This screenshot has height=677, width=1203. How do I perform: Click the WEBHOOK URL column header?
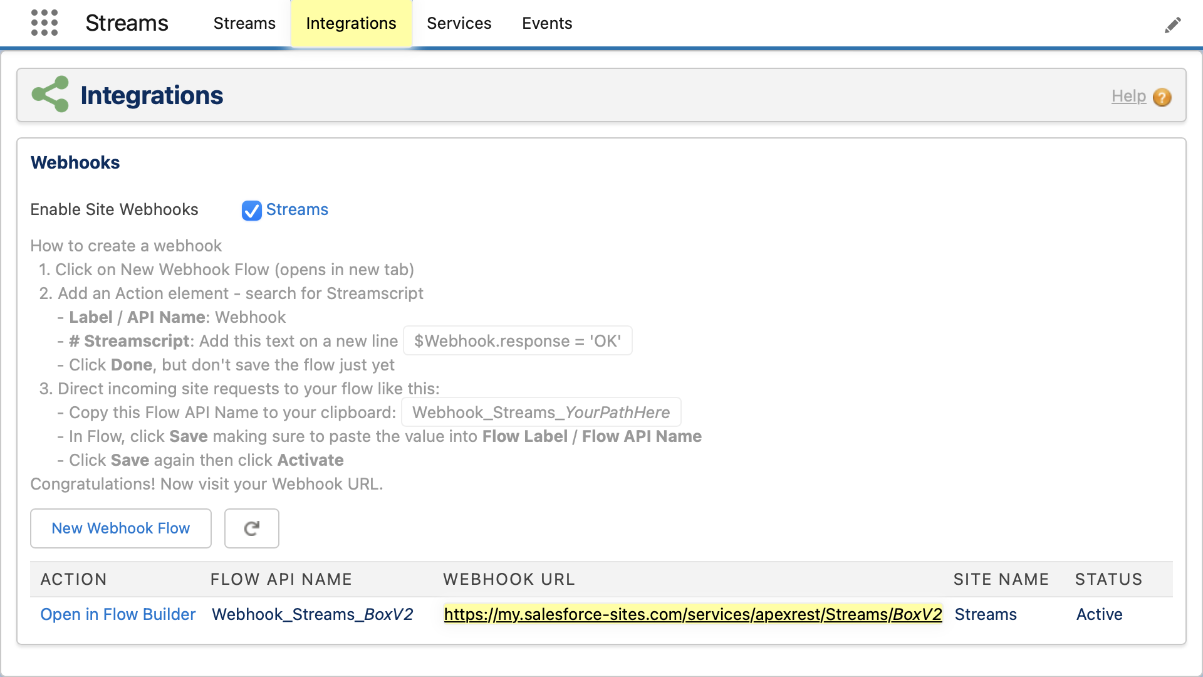(509, 579)
